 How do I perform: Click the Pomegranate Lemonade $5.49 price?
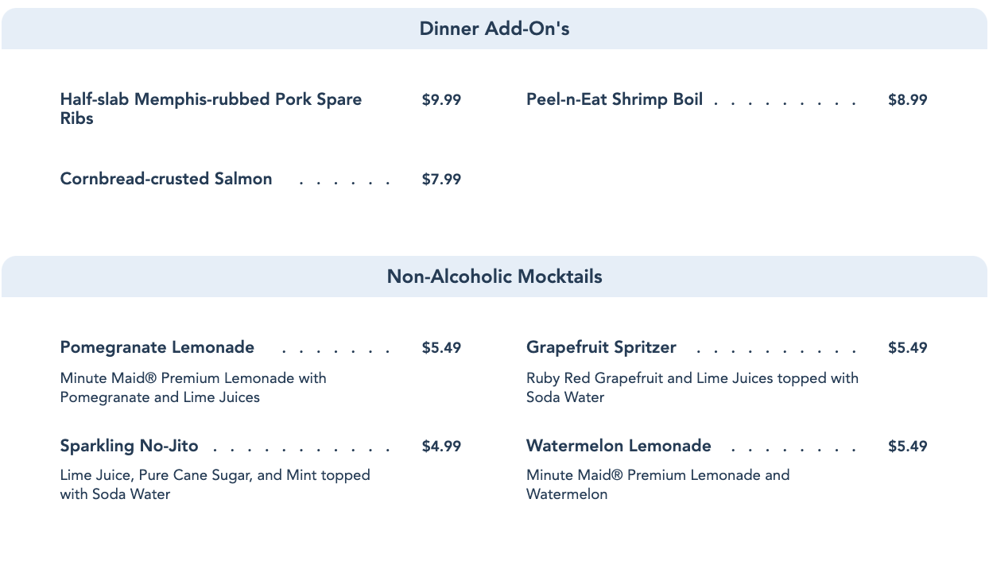(x=441, y=348)
